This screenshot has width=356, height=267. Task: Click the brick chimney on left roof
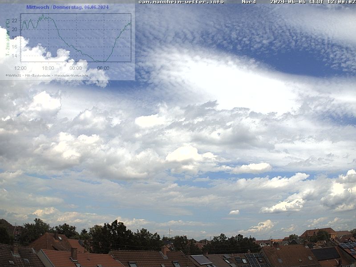point(74,253)
